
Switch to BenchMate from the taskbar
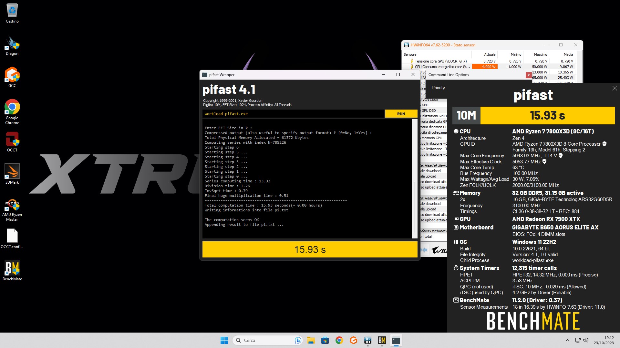point(382,340)
